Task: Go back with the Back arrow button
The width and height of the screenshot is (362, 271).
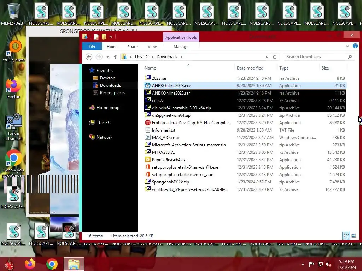Action: coord(89,57)
